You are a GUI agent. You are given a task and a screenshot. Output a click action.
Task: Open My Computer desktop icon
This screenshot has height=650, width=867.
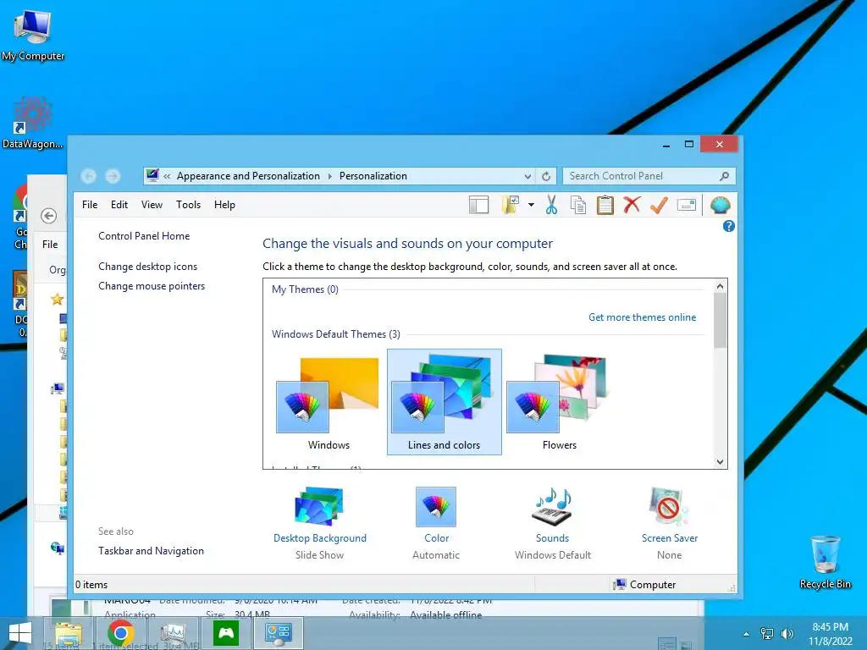pyautogui.click(x=33, y=34)
